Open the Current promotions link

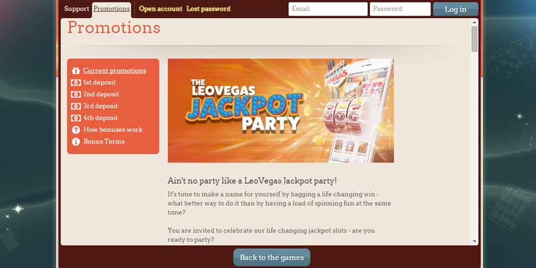click(115, 71)
